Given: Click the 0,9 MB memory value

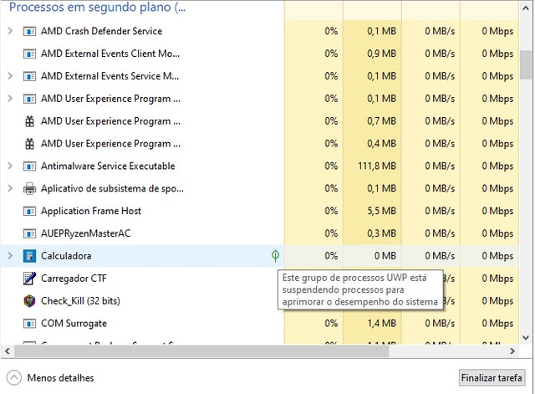Looking at the screenshot, I should tap(381, 54).
